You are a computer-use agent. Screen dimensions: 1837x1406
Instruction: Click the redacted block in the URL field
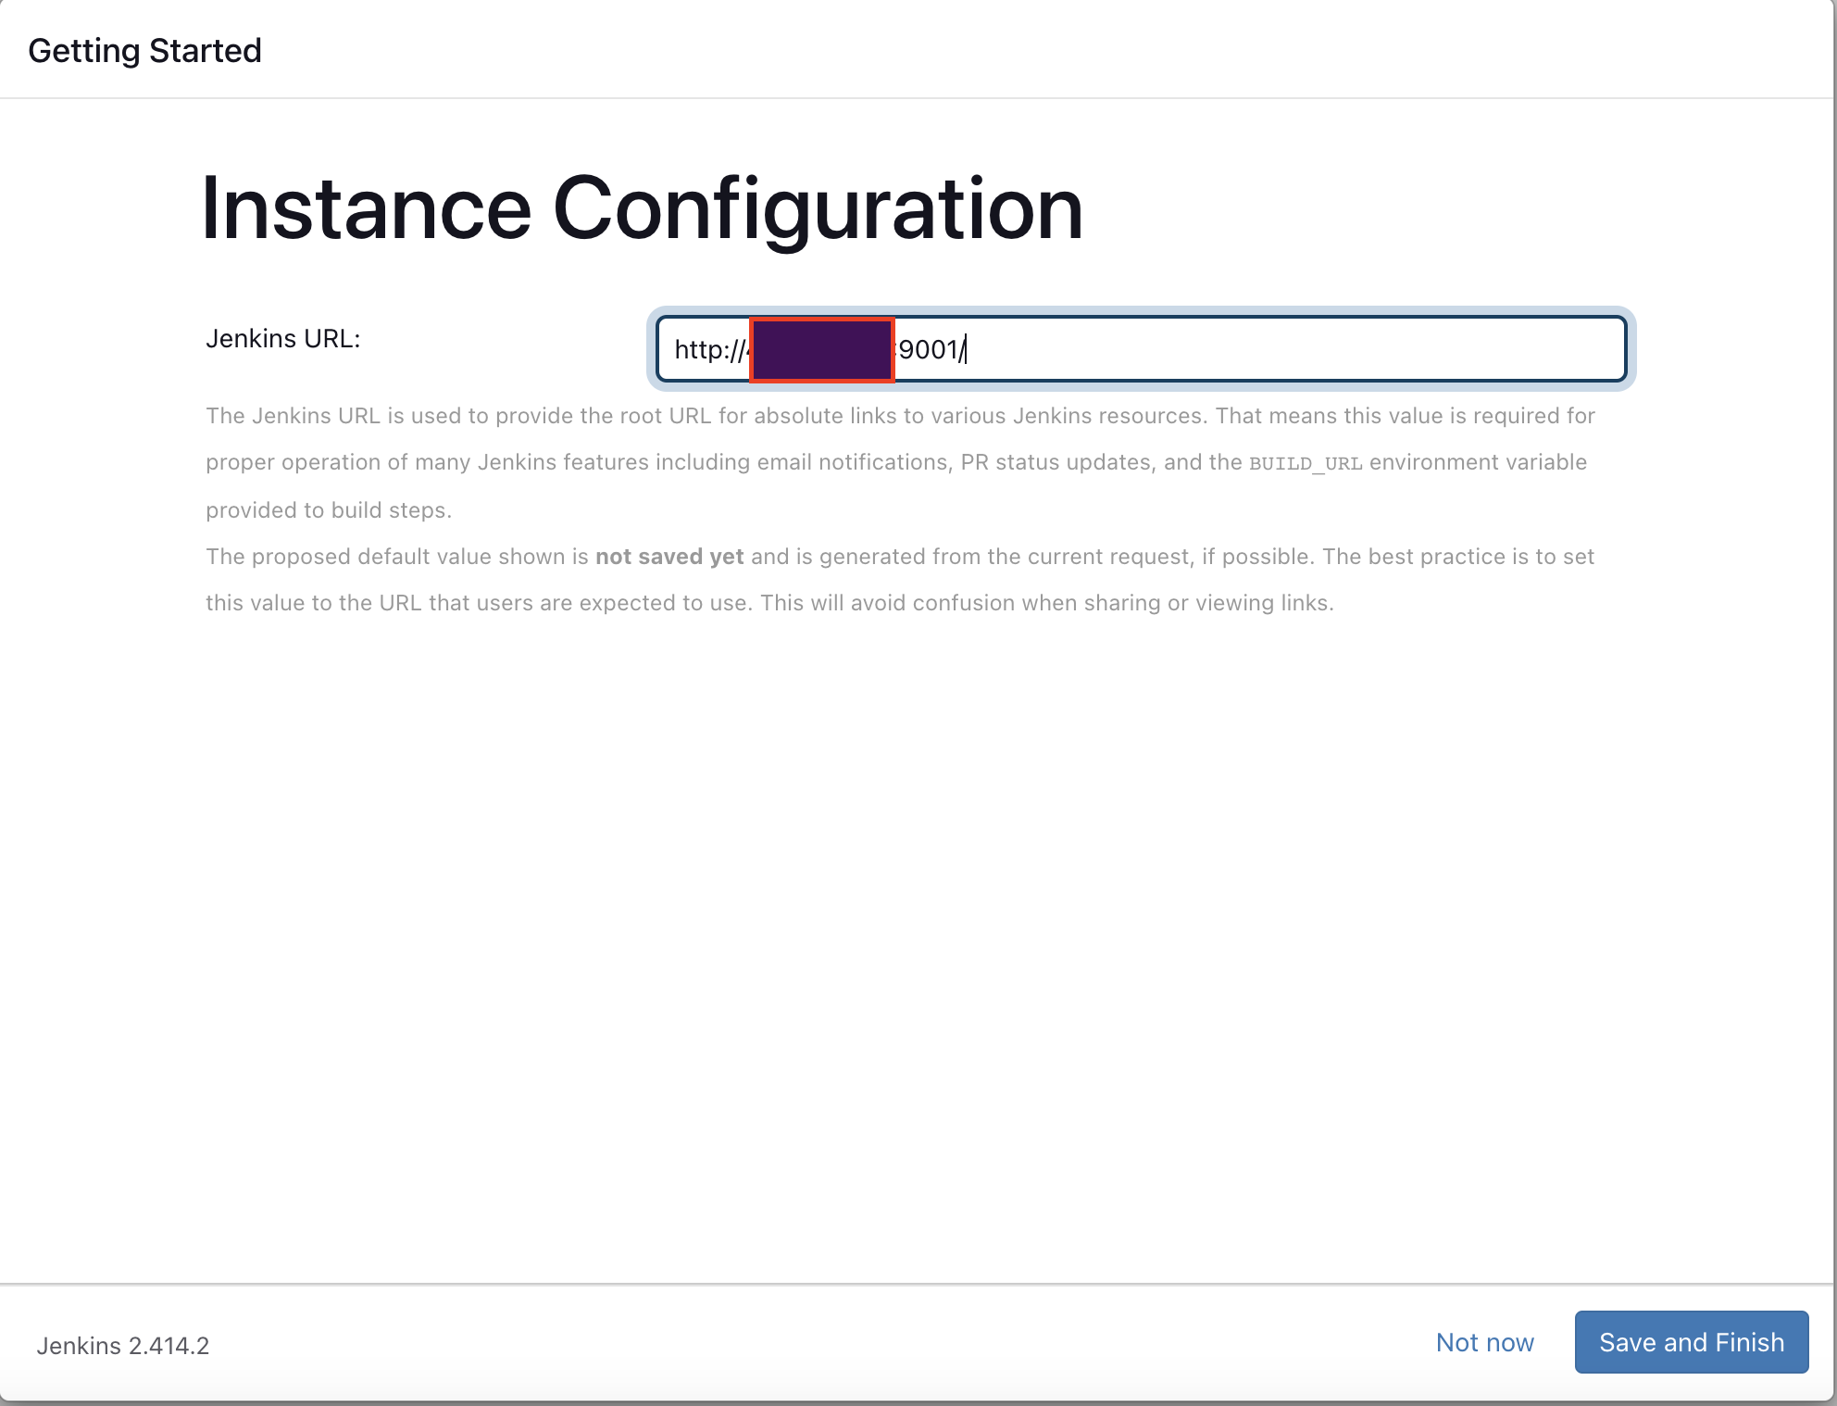pyautogui.click(x=821, y=349)
